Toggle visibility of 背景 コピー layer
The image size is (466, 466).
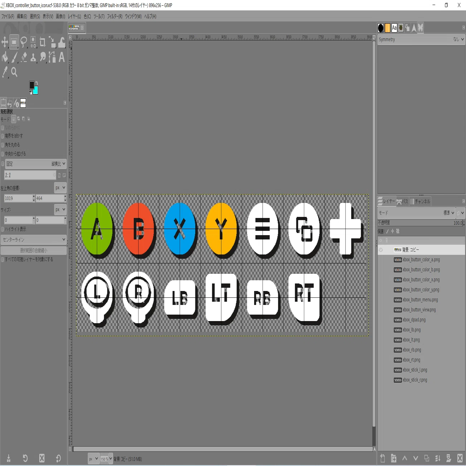381,250
